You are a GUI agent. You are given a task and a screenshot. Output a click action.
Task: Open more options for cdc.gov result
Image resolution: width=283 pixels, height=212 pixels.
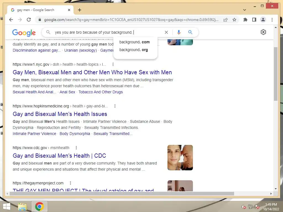click(x=76, y=148)
